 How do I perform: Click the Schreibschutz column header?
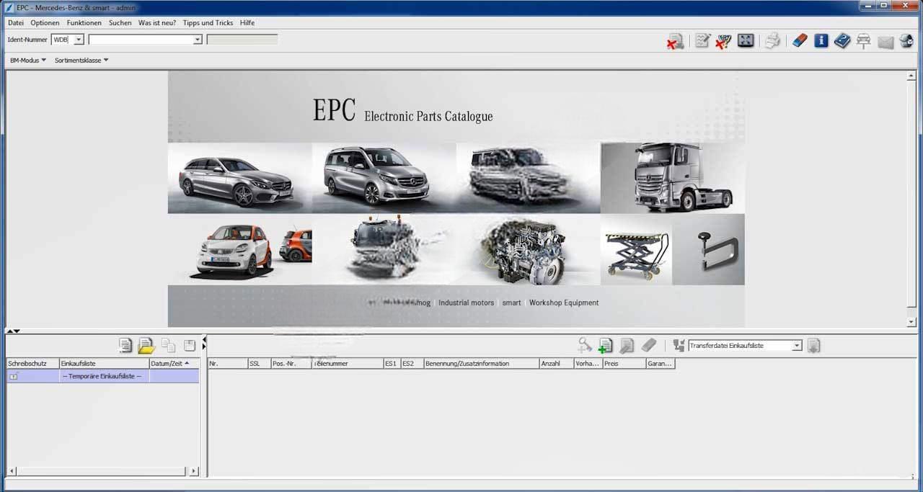(x=32, y=364)
